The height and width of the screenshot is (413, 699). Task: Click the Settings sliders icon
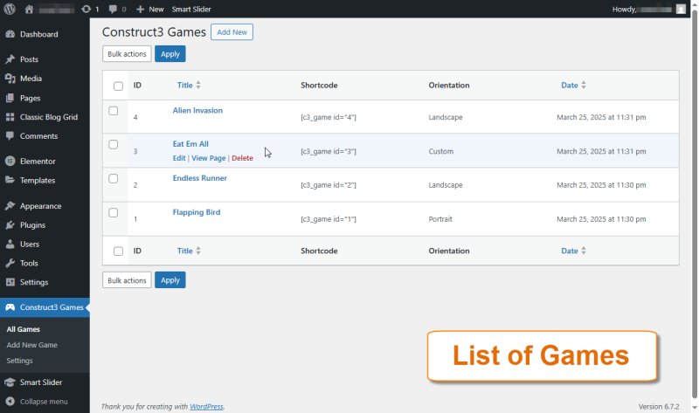(10, 282)
